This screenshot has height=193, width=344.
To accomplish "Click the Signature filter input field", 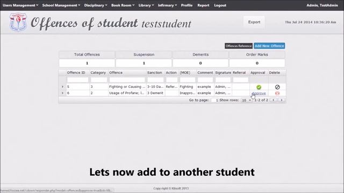I will [x=223, y=80].
